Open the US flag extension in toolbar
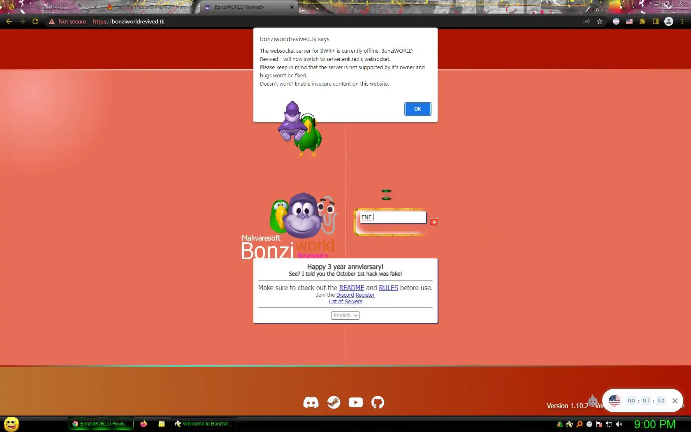This screenshot has height=432, width=691. coord(629,21)
